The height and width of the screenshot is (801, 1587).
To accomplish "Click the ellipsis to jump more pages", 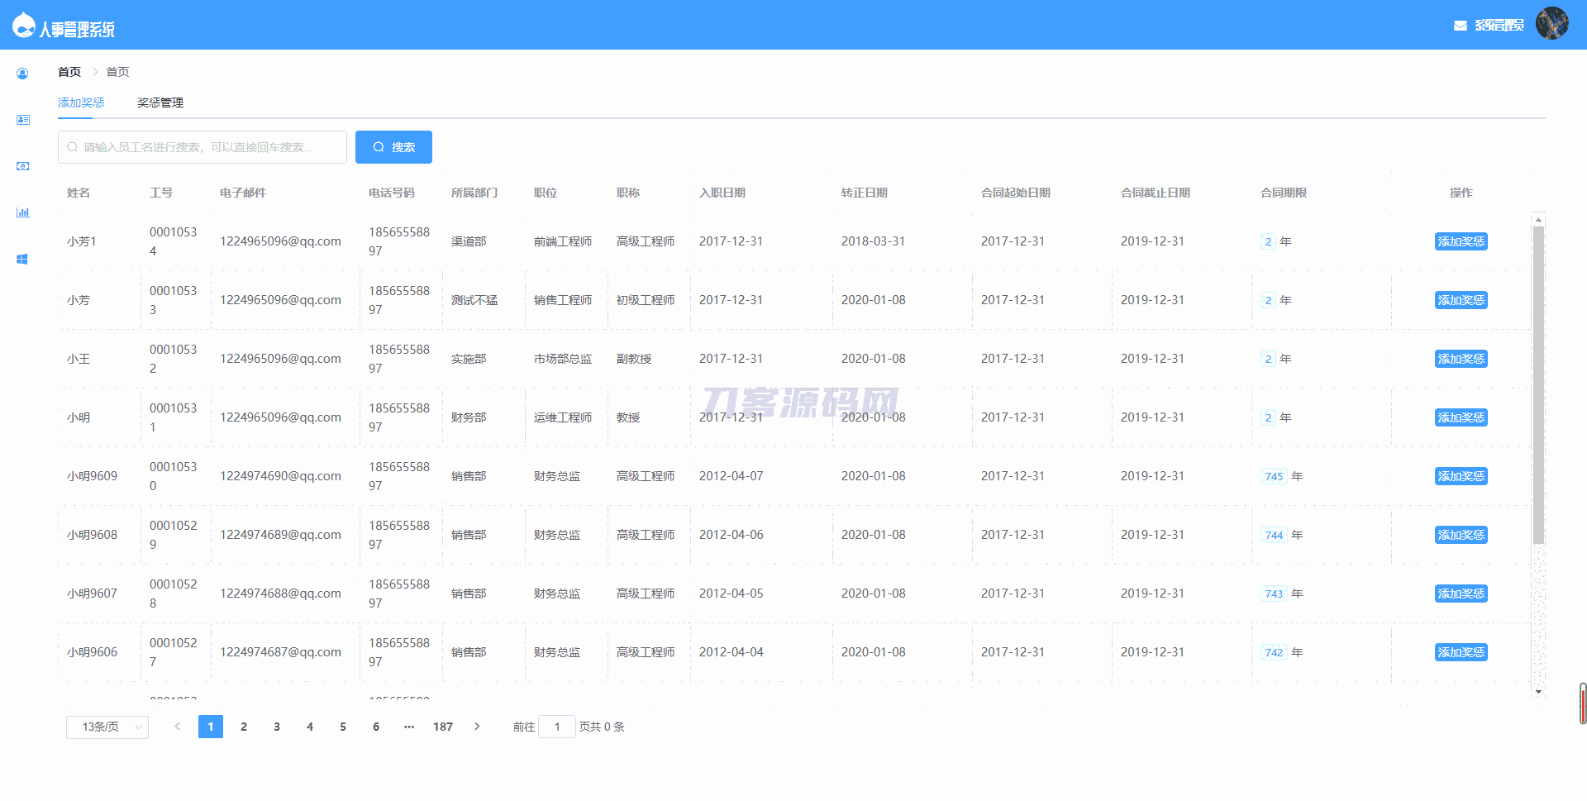I will tap(409, 727).
